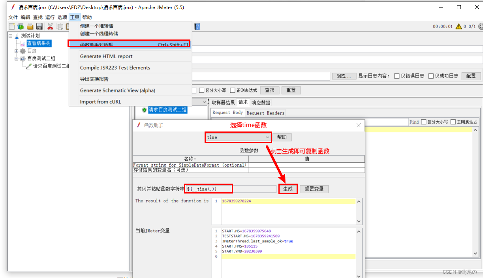Tick 正则表达式 checkbox beside Find
Viewport: 483px width, 278px height.
[453, 122]
